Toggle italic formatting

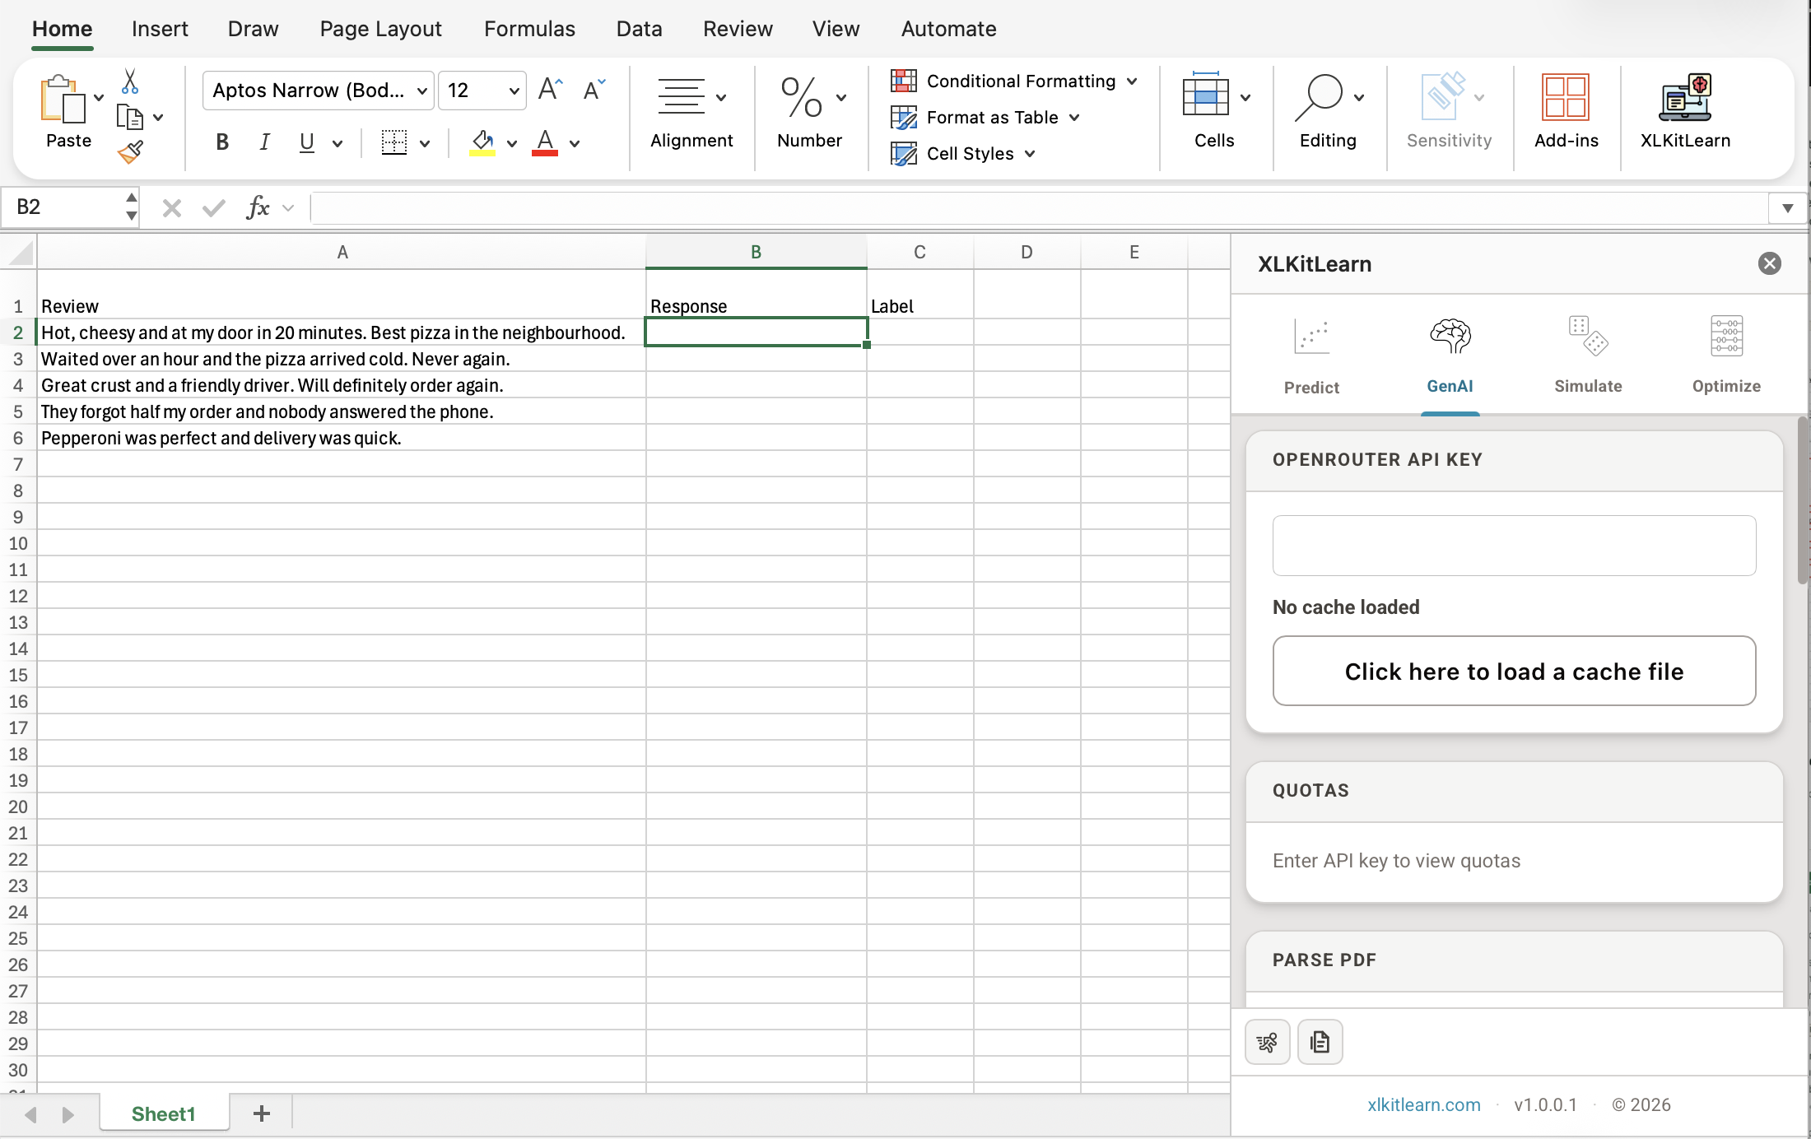264,142
